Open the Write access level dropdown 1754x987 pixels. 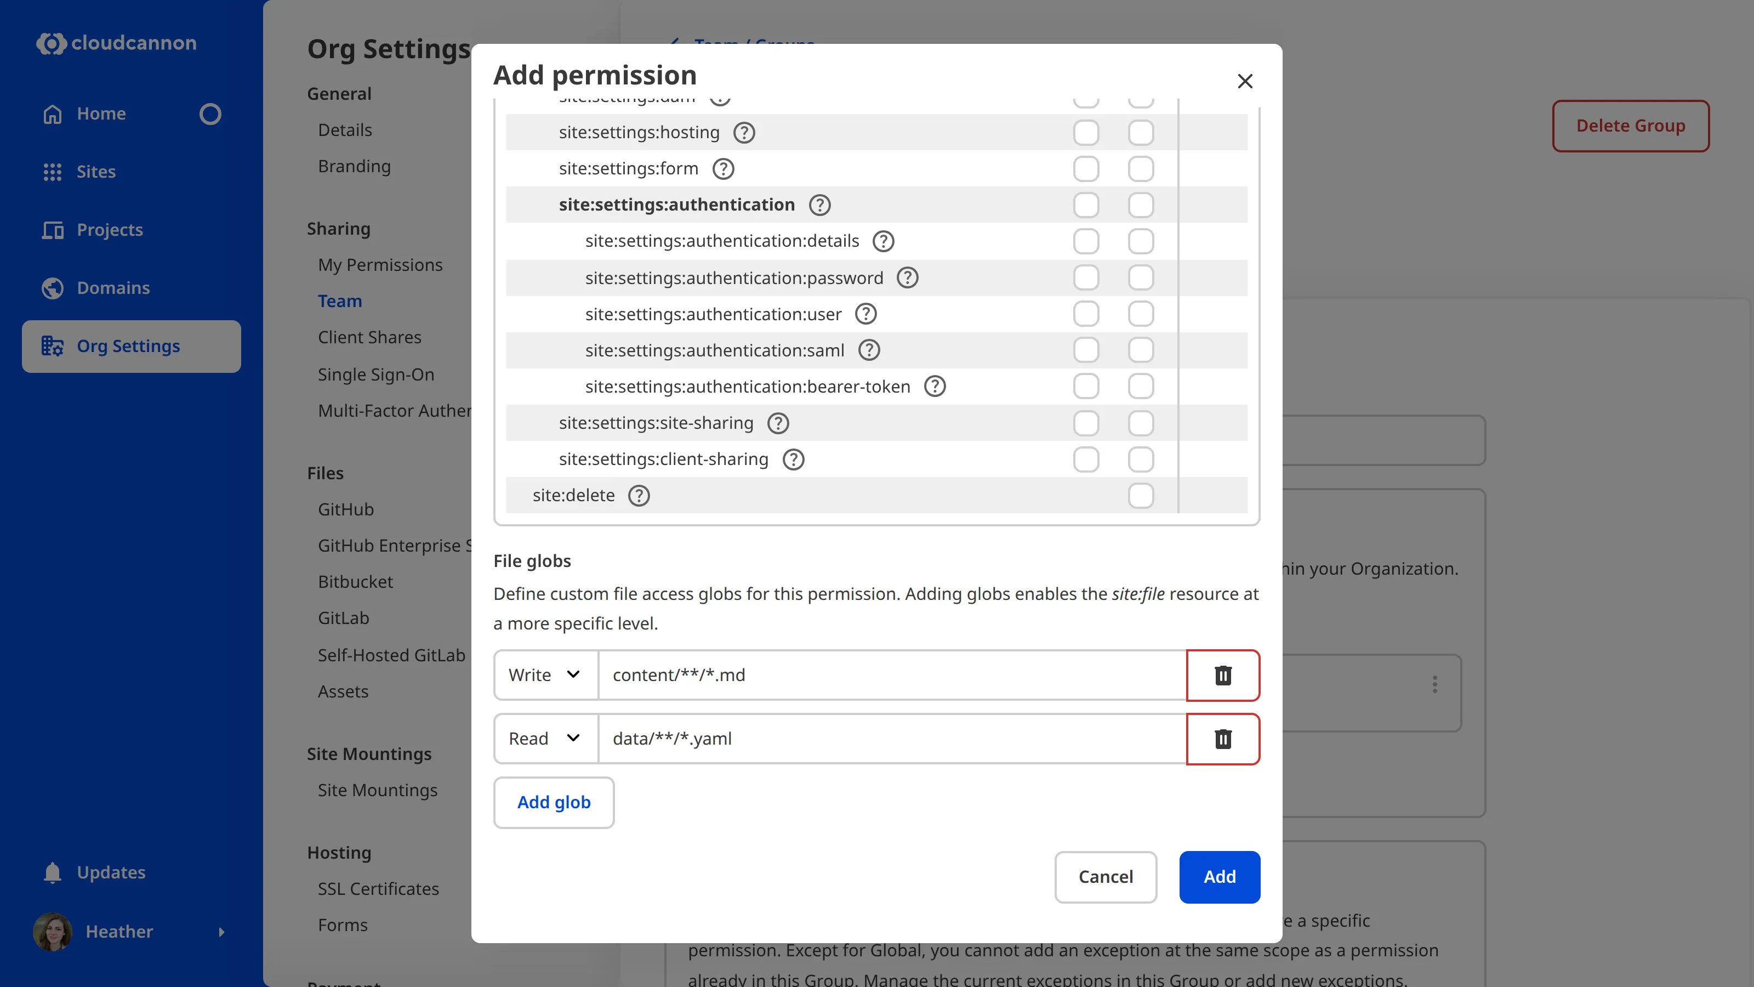[x=545, y=675]
